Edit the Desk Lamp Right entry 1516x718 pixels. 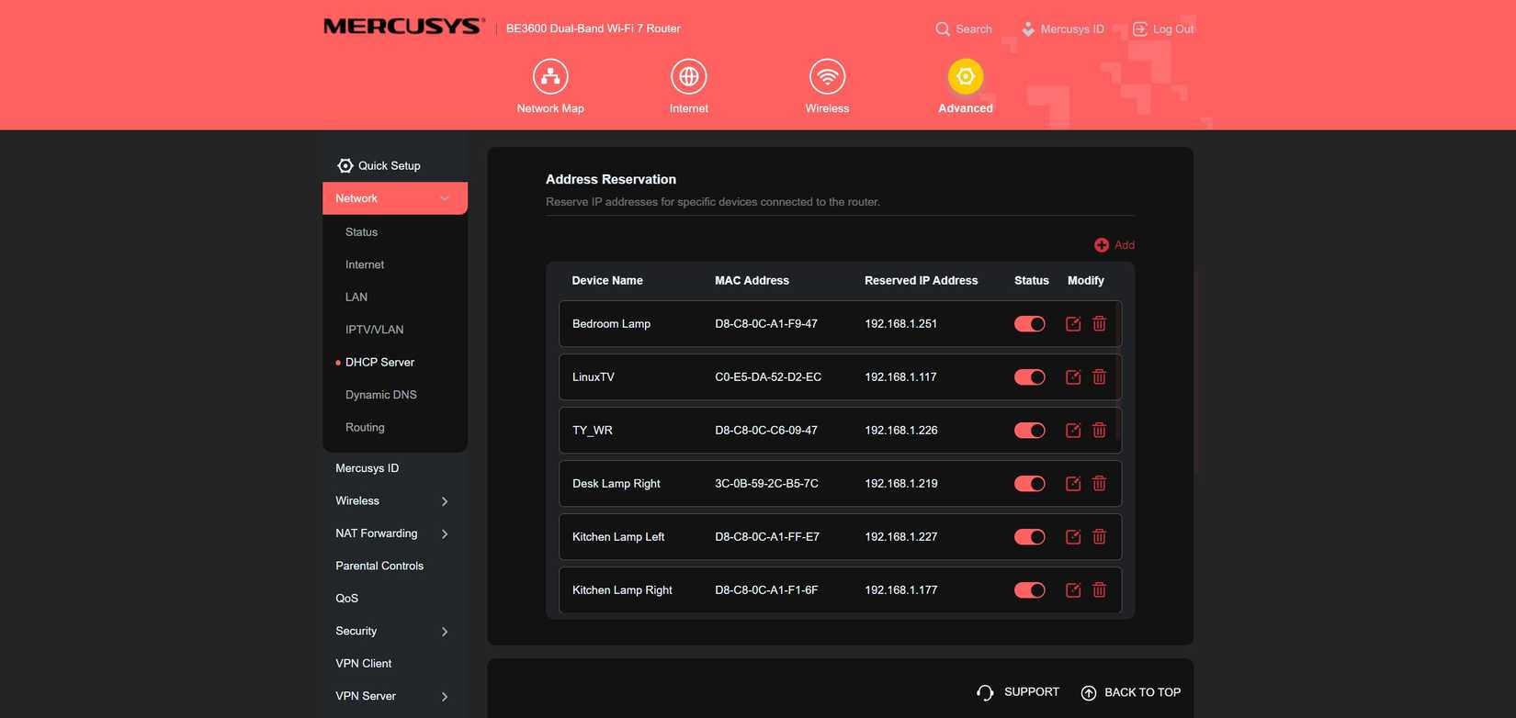point(1073,484)
